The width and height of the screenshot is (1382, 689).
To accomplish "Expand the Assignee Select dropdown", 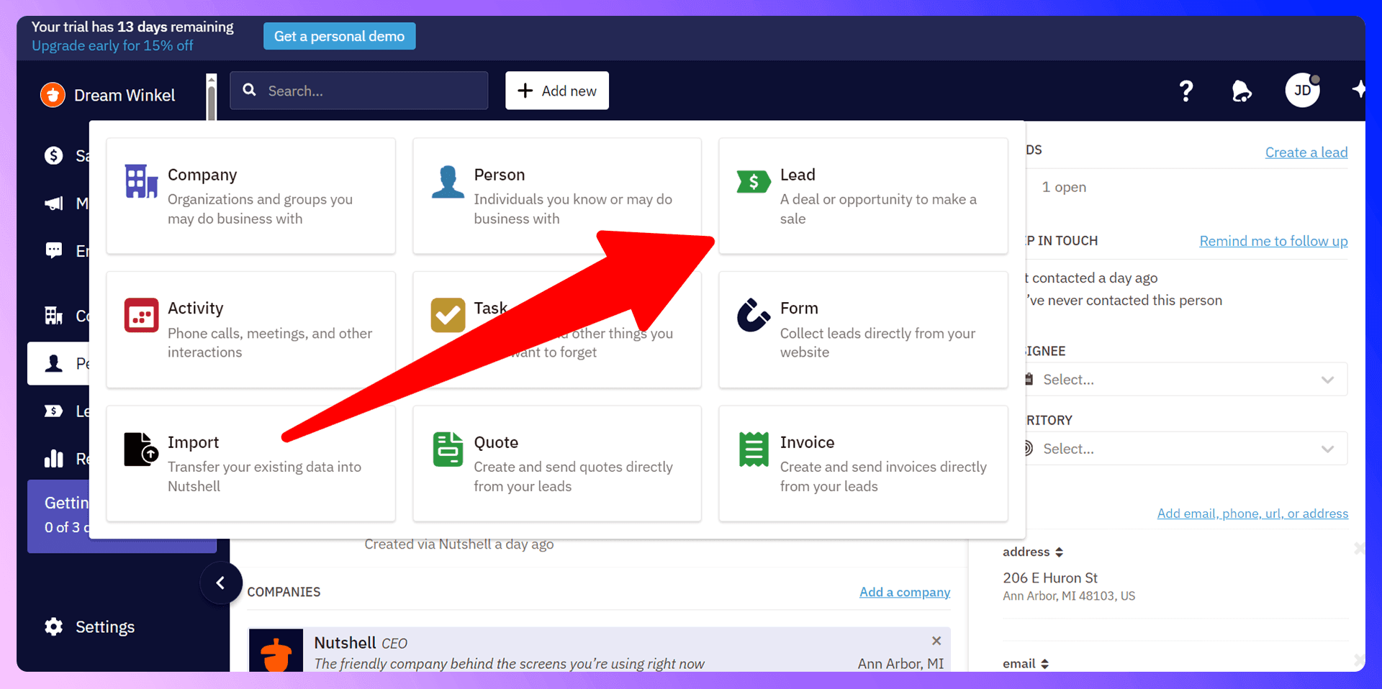I will point(1183,379).
